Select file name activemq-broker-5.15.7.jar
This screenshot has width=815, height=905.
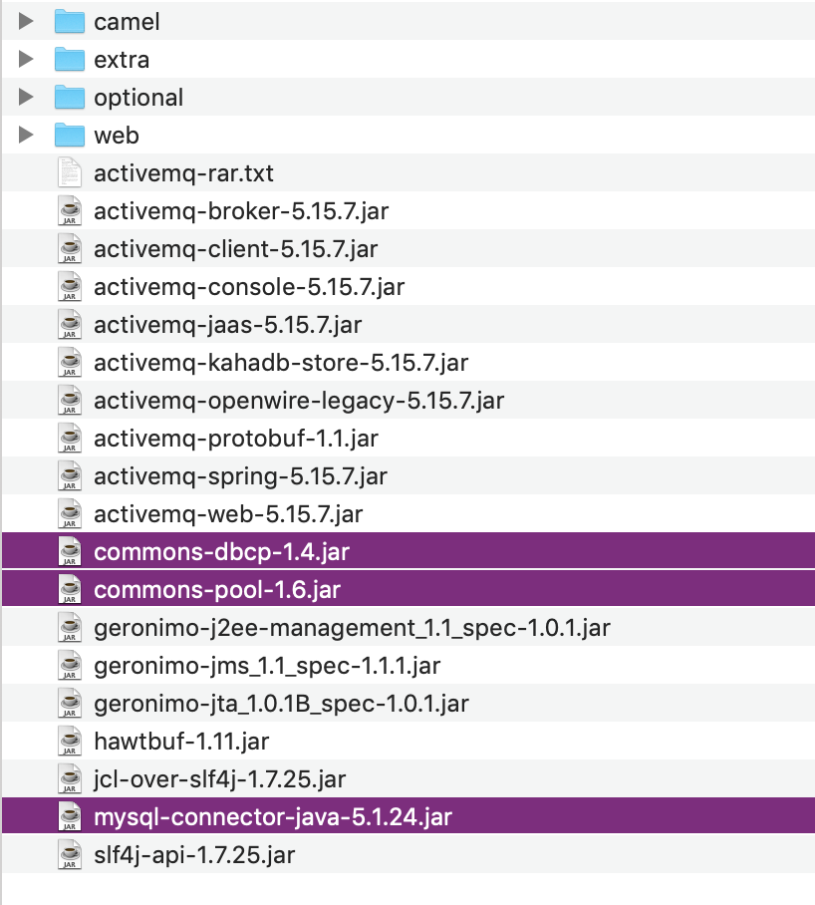pos(241,212)
